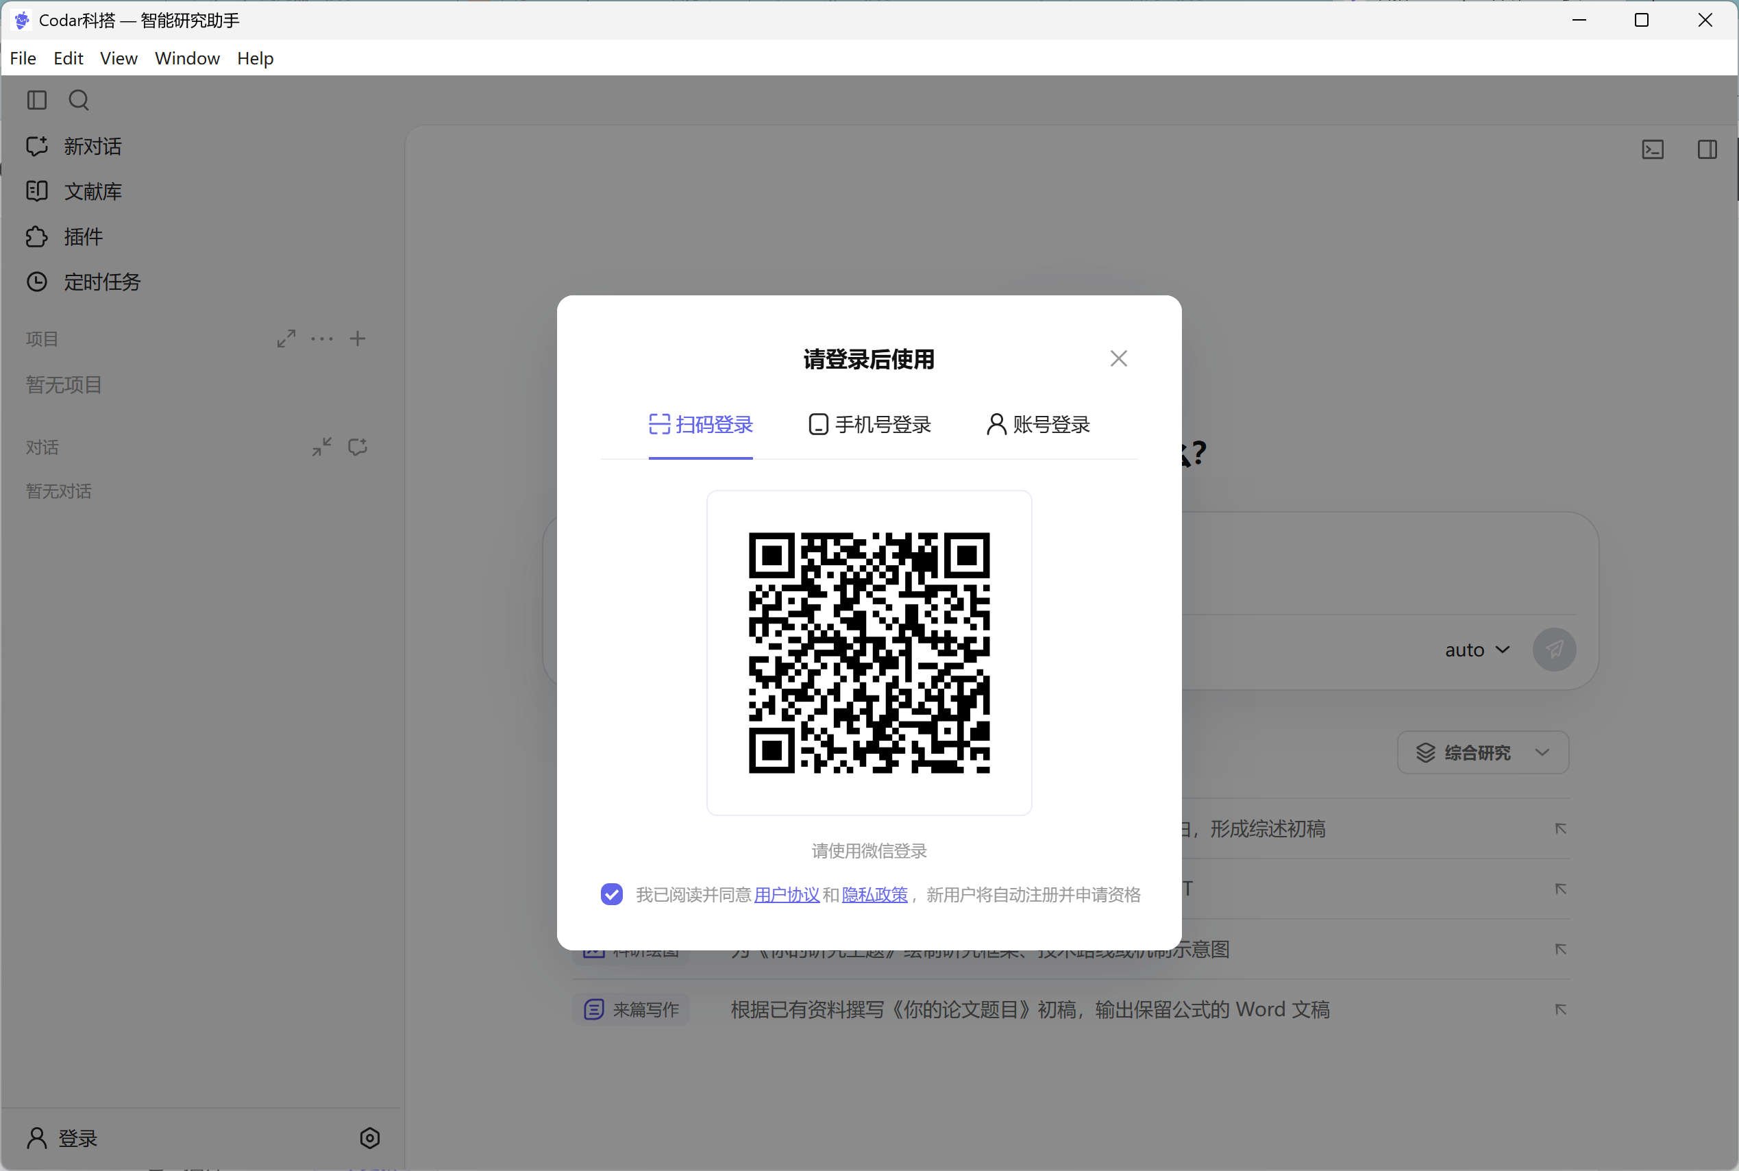Image resolution: width=1739 pixels, height=1171 pixels.
Task: Click the WeChat login QR code
Action: tap(869, 653)
